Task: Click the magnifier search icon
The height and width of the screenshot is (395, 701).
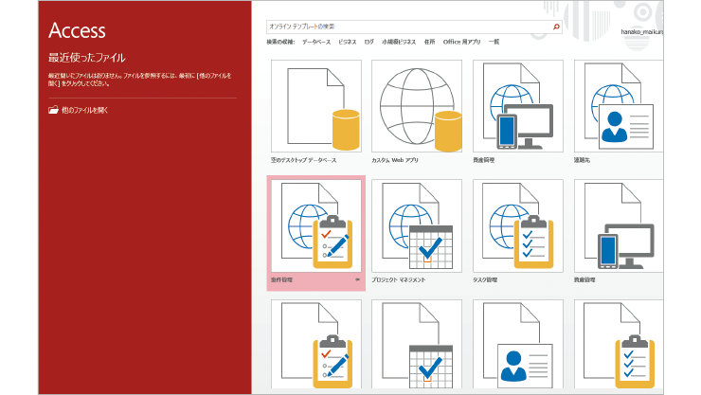Action: tap(556, 27)
